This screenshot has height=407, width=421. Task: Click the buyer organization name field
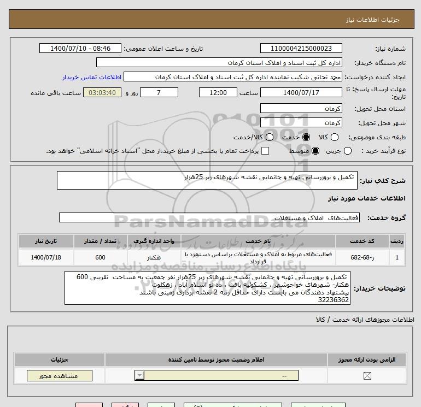(x=219, y=62)
